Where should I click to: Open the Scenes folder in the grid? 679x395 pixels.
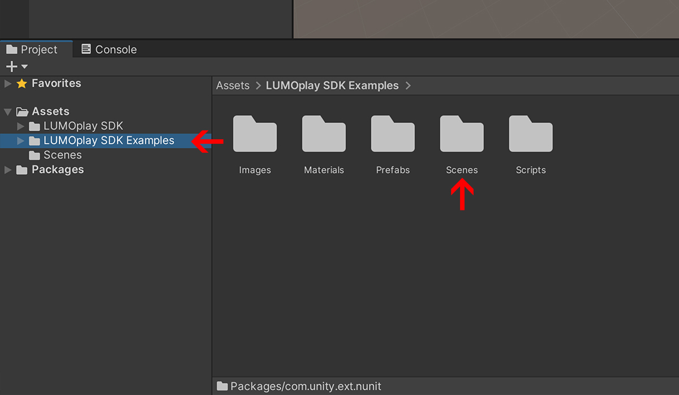[x=462, y=134]
